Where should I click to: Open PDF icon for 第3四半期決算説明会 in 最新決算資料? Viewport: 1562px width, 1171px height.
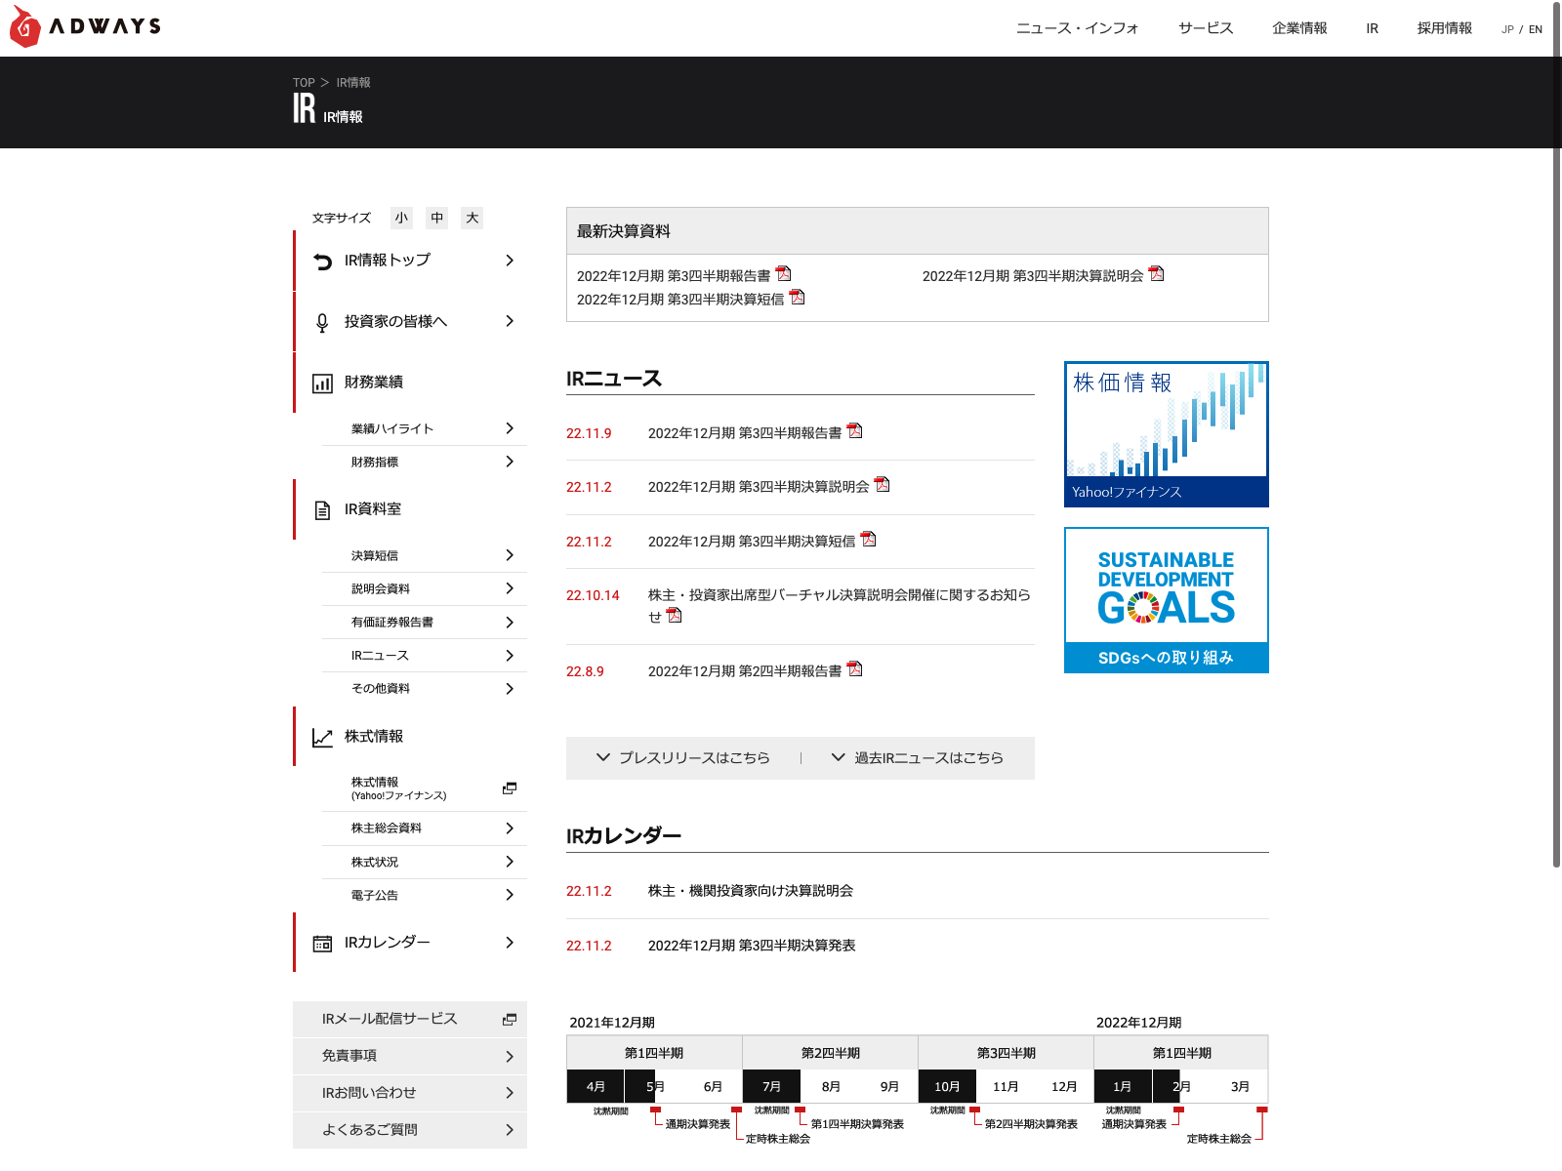(1156, 274)
